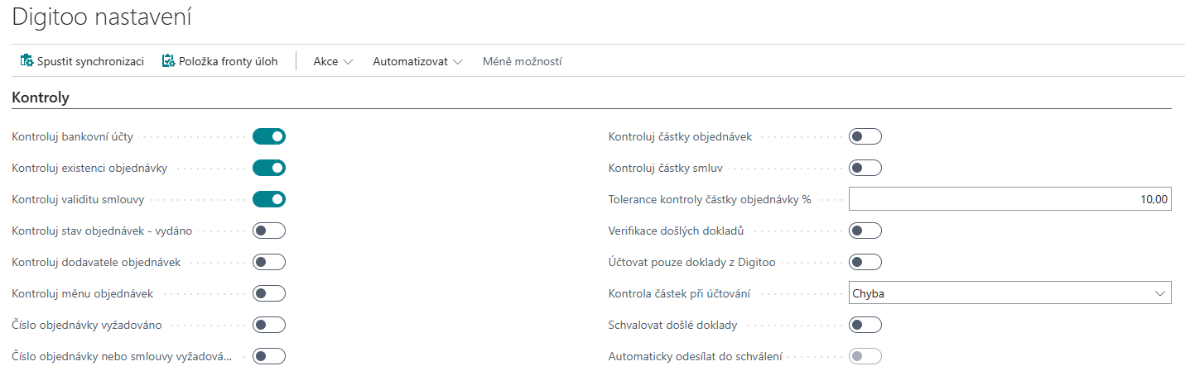Viewport: 1185px width, 390px height.
Task: Click the Kontroluj částky smluv label
Action: (x=666, y=168)
